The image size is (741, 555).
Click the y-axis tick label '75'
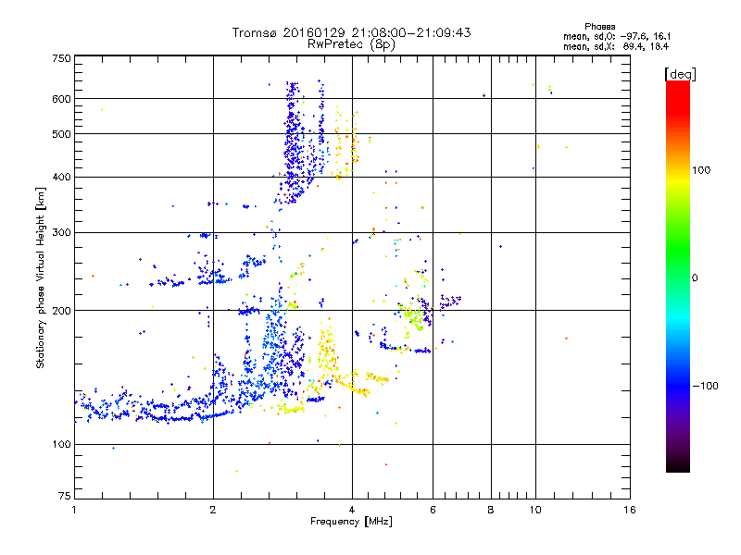click(65, 496)
